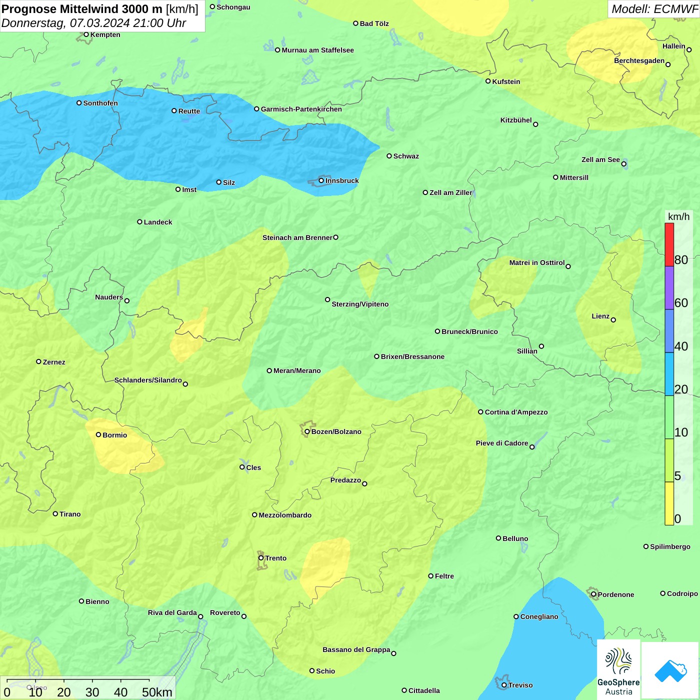This screenshot has width=700, height=700.
Task: Click the 'Schongau' label
Action: [x=233, y=7]
